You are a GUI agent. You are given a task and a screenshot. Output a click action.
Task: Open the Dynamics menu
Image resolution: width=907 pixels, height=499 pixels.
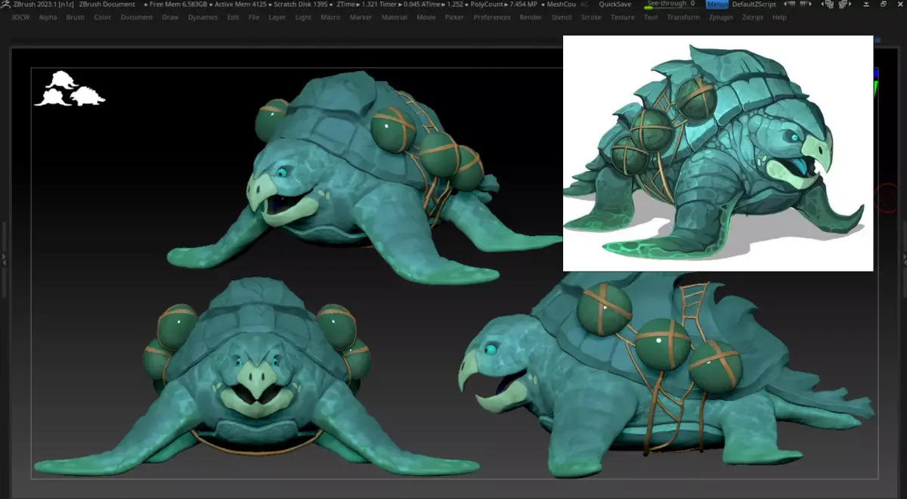pos(203,17)
